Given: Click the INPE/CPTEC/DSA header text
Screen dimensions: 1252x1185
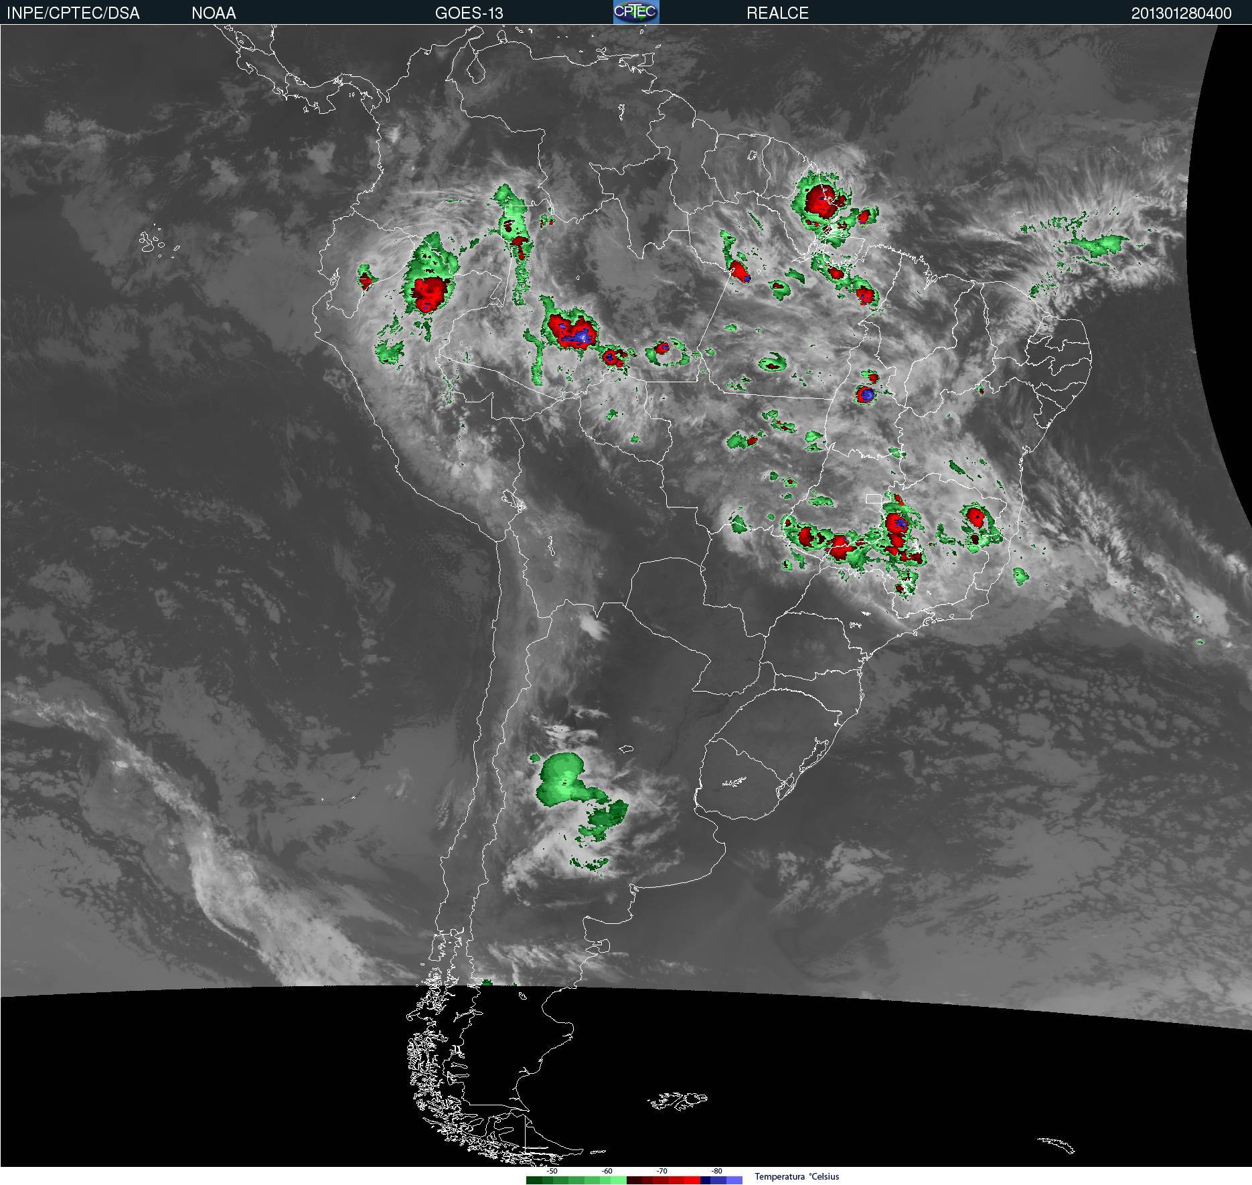Looking at the screenshot, I should click(x=73, y=13).
